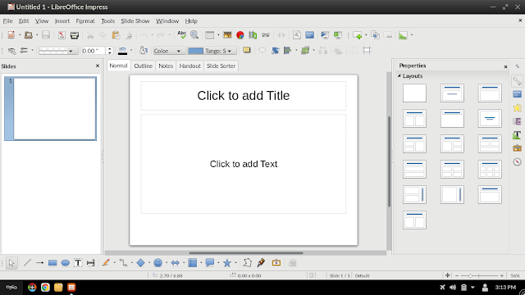Choose the Title Slide layout
The width and height of the screenshot is (525, 295).
point(452,93)
